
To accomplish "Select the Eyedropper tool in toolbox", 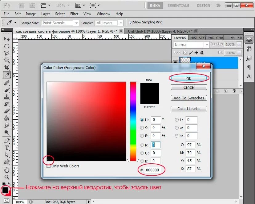I will pos(7,75).
